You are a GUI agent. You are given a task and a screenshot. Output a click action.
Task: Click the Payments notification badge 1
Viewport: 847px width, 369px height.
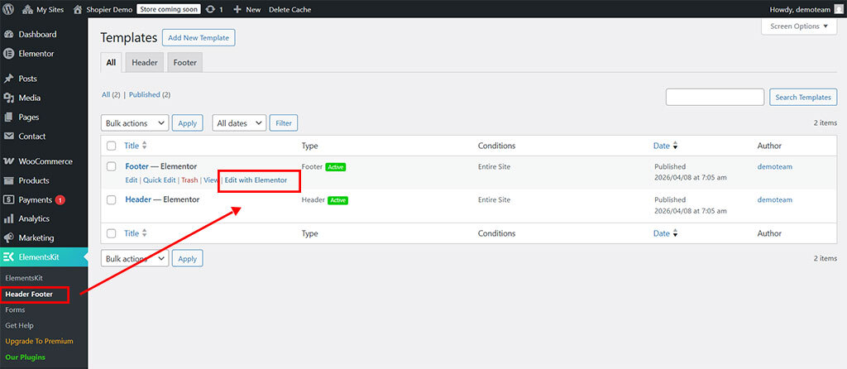(x=60, y=200)
